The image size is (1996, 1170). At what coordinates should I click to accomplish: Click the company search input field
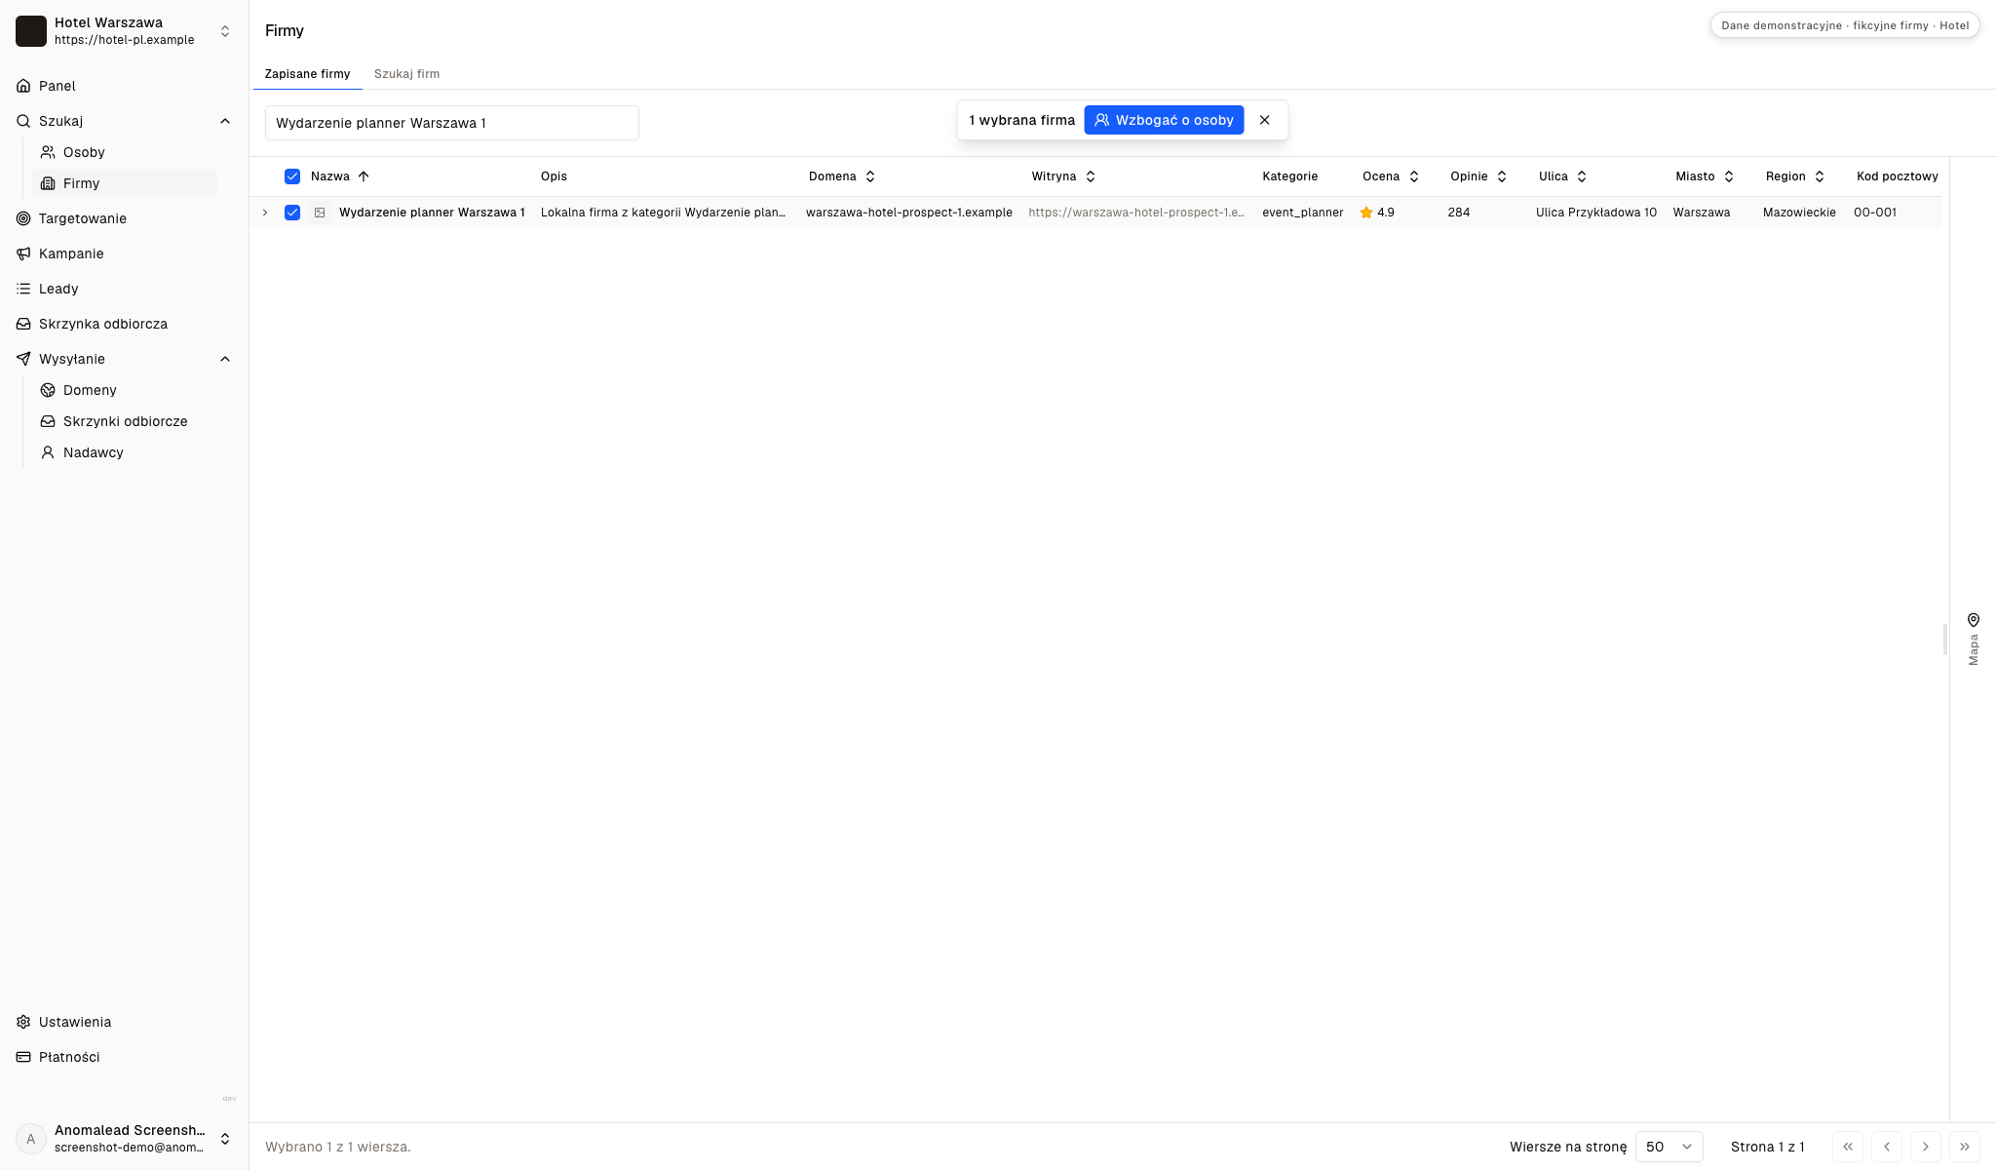click(x=452, y=123)
